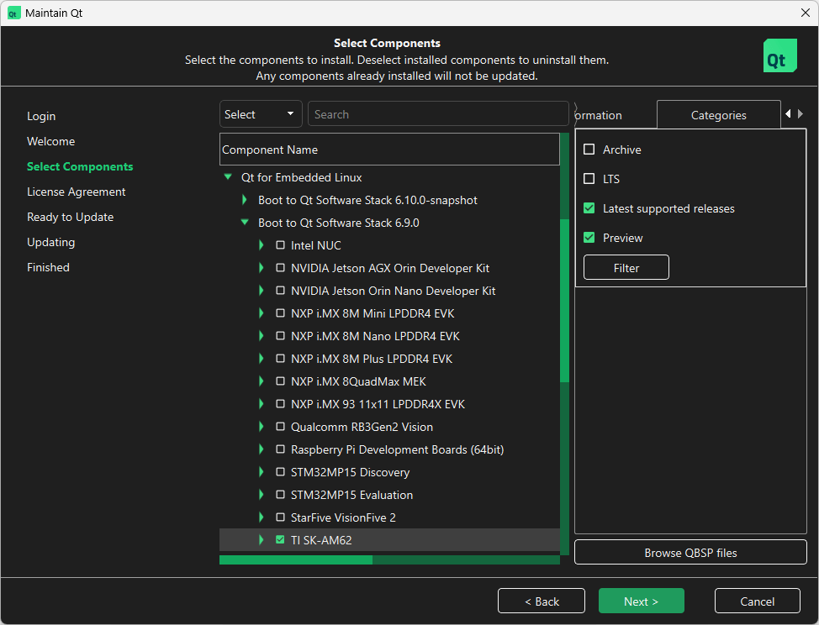The image size is (819, 625).
Task: Tick NXP i.MX 93 11x11 LPDDR4X EVK checkbox
Action: tap(281, 404)
